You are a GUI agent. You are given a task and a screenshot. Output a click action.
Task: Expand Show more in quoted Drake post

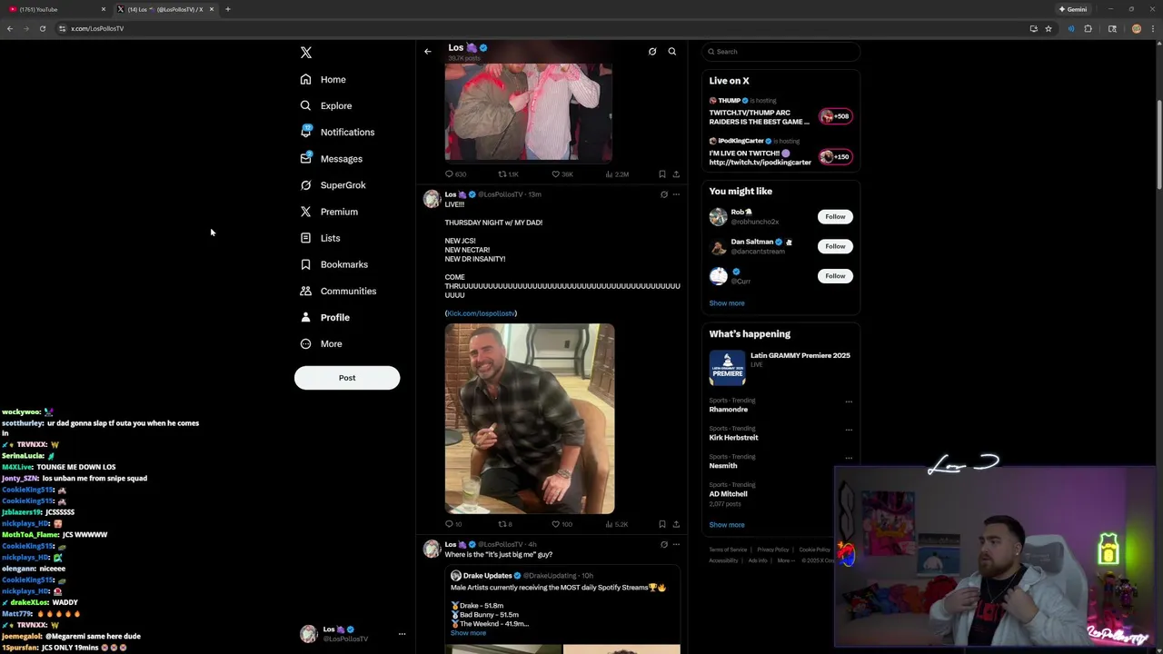(468, 633)
